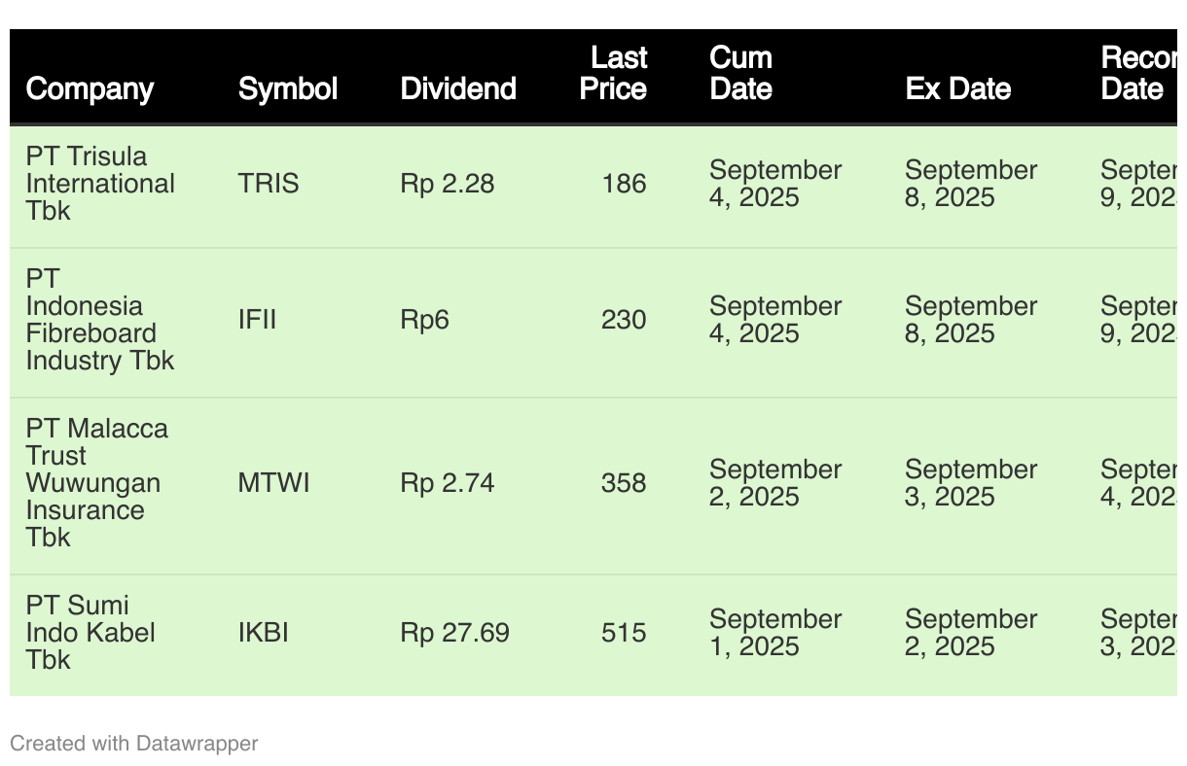Select the Symbol column header
The image size is (1187, 766).
[x=288, y=88]
